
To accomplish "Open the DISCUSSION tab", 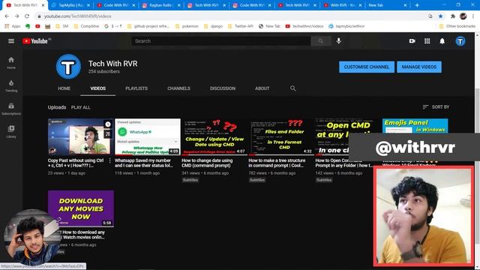I will [223, 88].
